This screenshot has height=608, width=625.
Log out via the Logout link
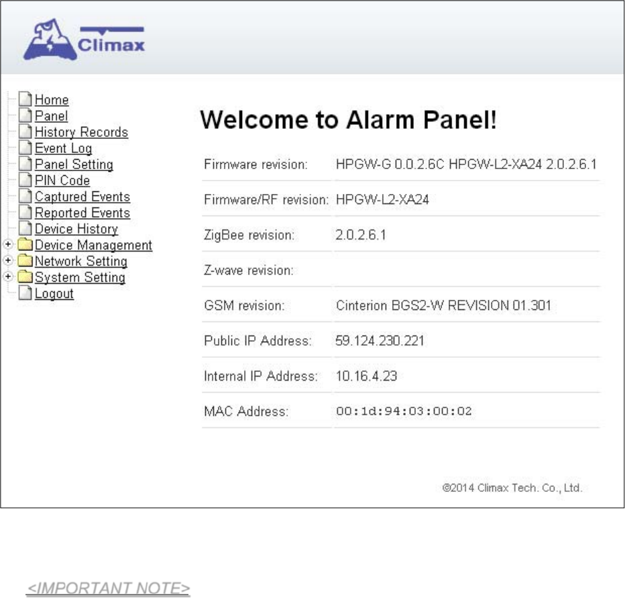coord(54,294)
